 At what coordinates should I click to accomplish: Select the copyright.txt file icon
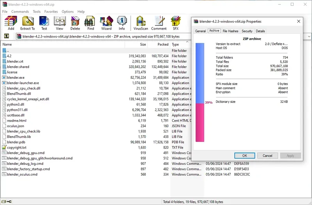[x=4, y=147]
